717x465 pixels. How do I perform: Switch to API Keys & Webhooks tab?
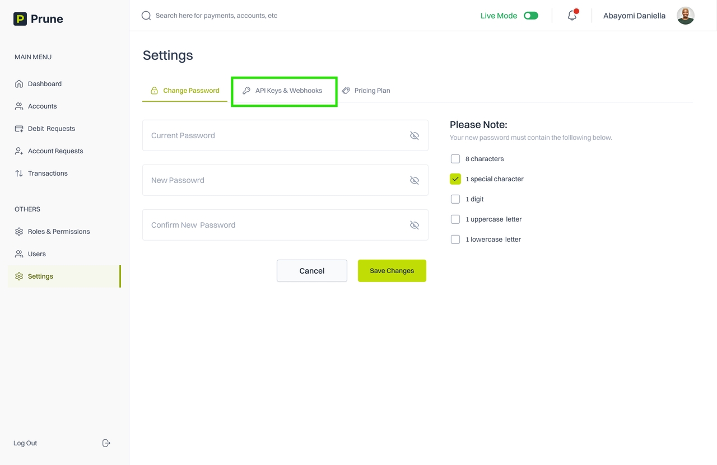point(284,91)
